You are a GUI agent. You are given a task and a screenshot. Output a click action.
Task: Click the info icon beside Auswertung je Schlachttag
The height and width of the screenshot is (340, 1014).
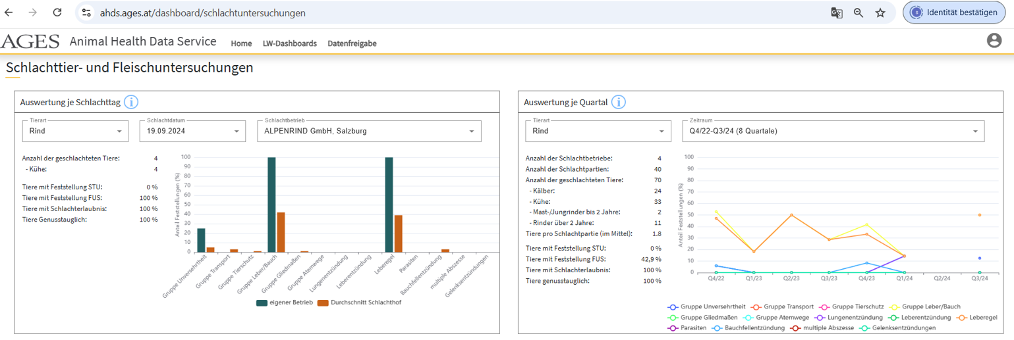(x=131, y=102)
